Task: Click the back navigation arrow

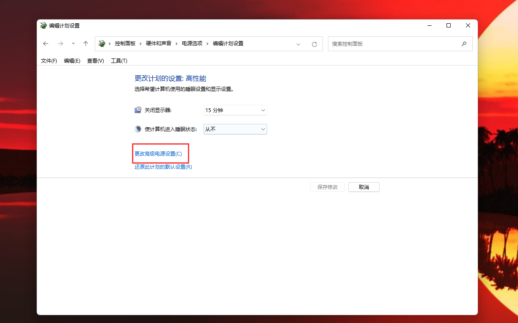Action: (x=46, y=44)
